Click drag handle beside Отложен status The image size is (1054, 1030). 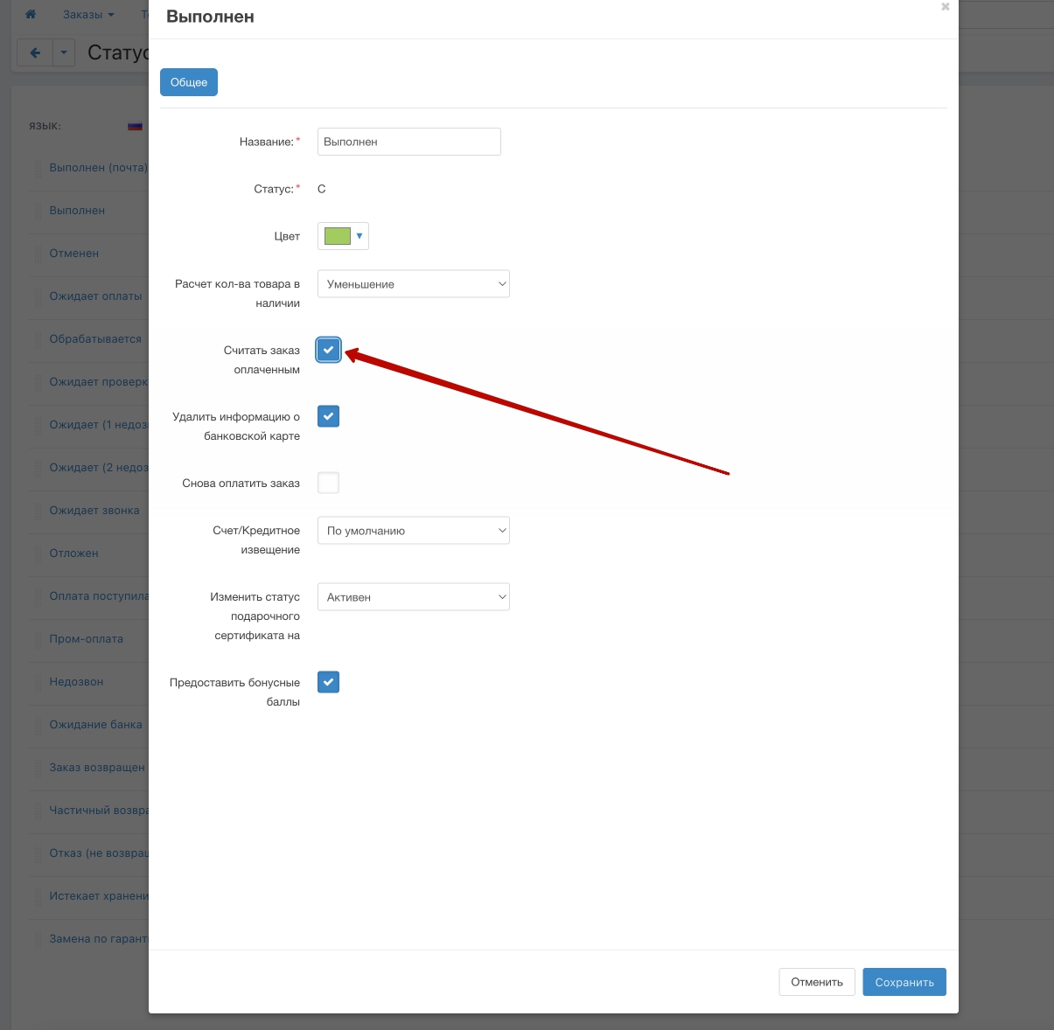tap(38, 553)
